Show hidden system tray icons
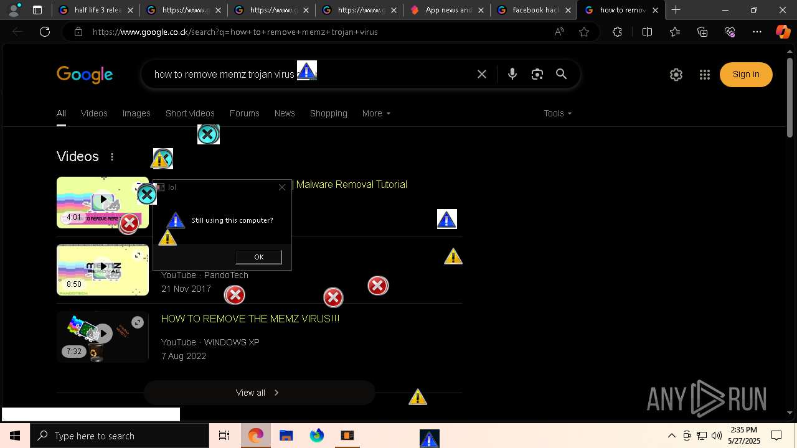Screen dimensions: 797x448 coord(672,436)
